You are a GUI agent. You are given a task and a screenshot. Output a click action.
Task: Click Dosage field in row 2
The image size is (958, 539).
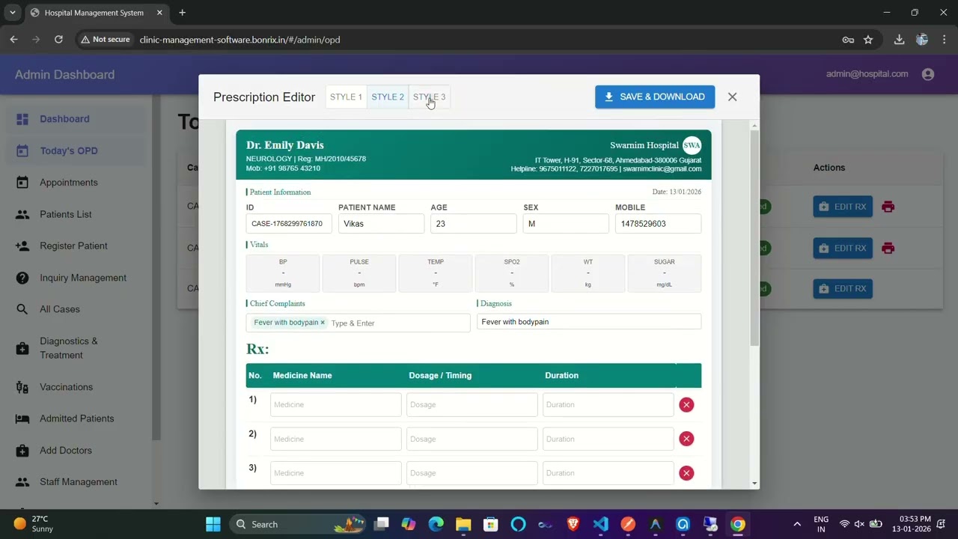point(472,439)
